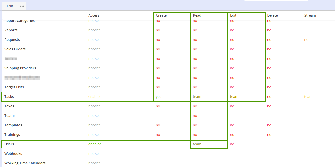Click the enabled access value for Users
Screen dimensions: 335x167
tap(95, 144)
